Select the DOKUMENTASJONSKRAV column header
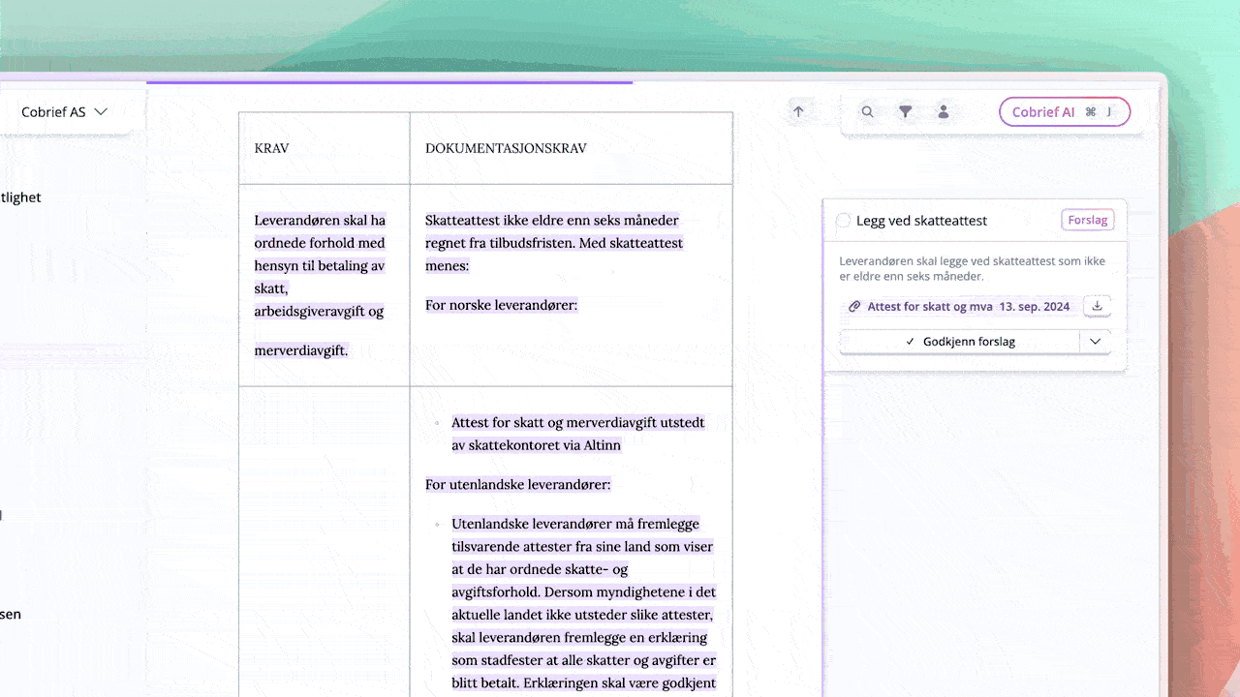 (x=505, y=149)
